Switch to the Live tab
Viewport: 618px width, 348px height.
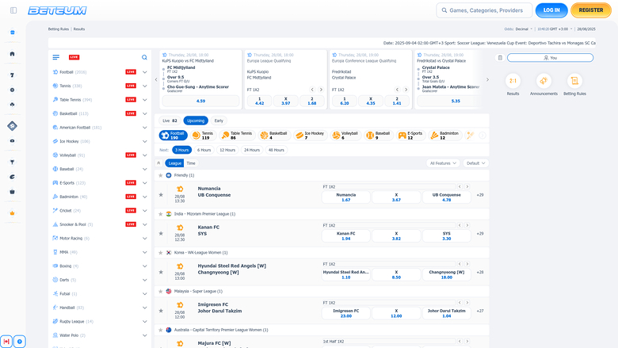pyautogui.click(x=170, y=120)
